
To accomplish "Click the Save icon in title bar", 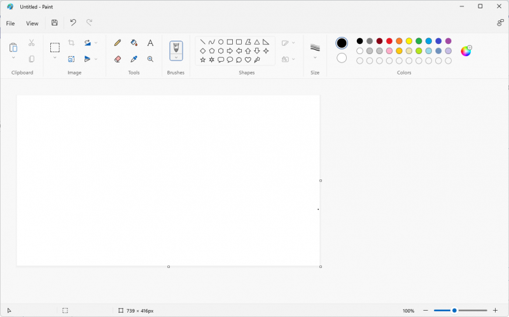I will [x=55, y=23].
